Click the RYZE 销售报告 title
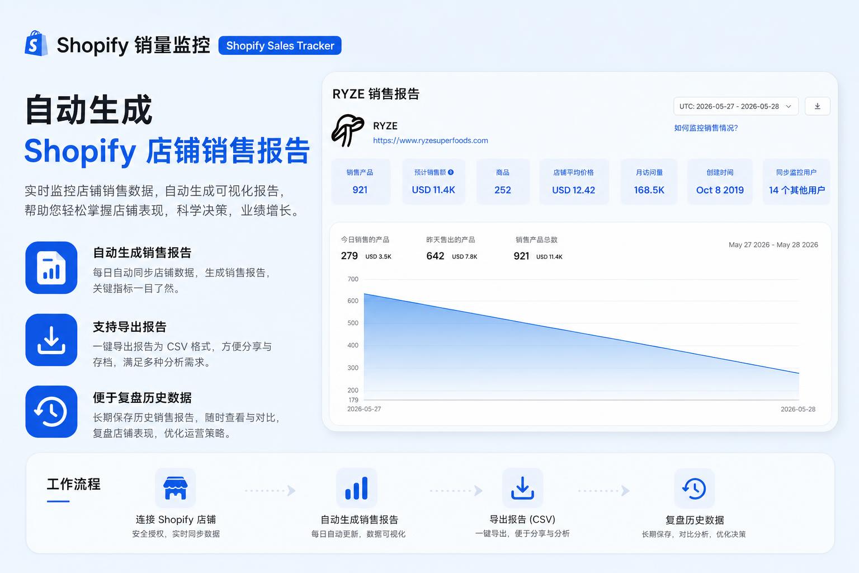 pos(376,94)
